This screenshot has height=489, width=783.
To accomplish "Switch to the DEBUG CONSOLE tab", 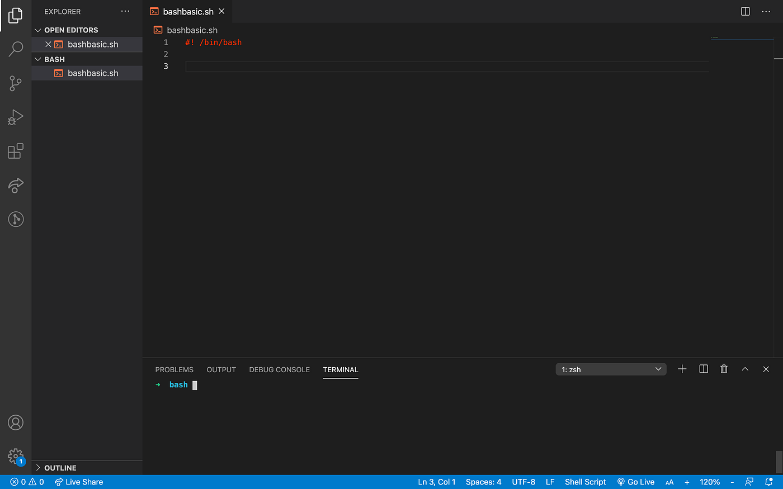I will [x=280, y=369].
